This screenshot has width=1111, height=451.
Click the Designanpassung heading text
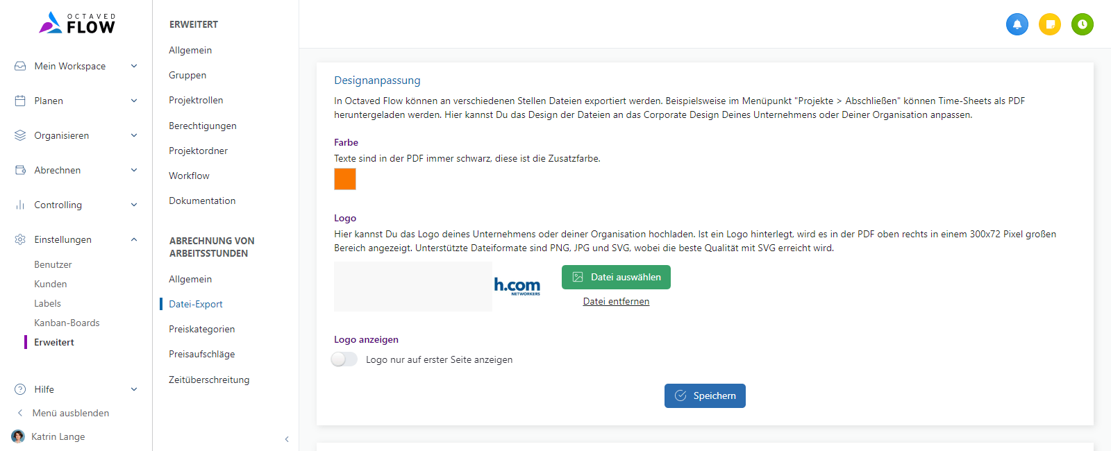(377, 80)
